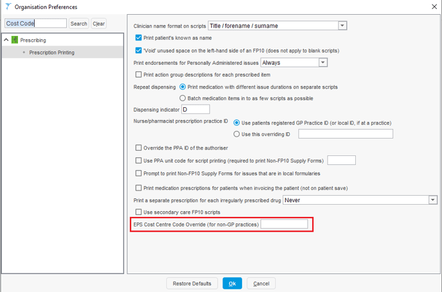Collapse the Prescribing tree node

coord(6,40)
